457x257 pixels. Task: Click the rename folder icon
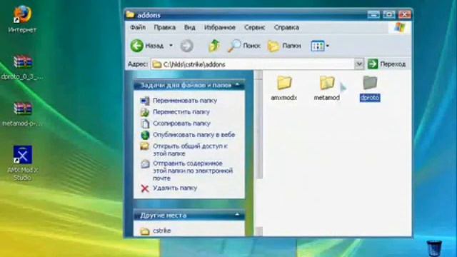[145, 101]
